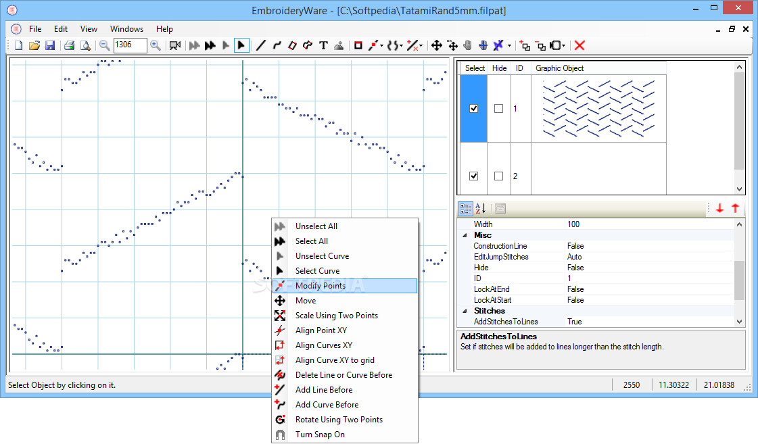The width and height of the screenshot is (758, 444).
Task: Select the straight Line drawing tool
Action: click(x=261, y=45)
